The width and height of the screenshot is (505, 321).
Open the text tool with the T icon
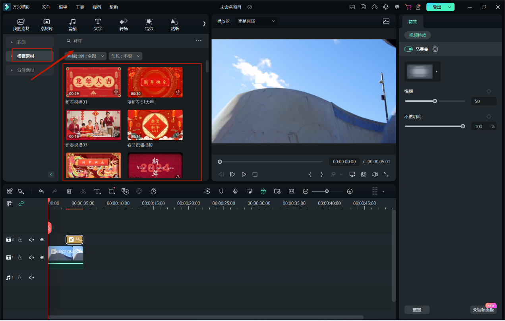pyautogui.click(x=97, y=191)
